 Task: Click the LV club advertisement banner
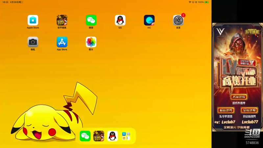[237, 77]
